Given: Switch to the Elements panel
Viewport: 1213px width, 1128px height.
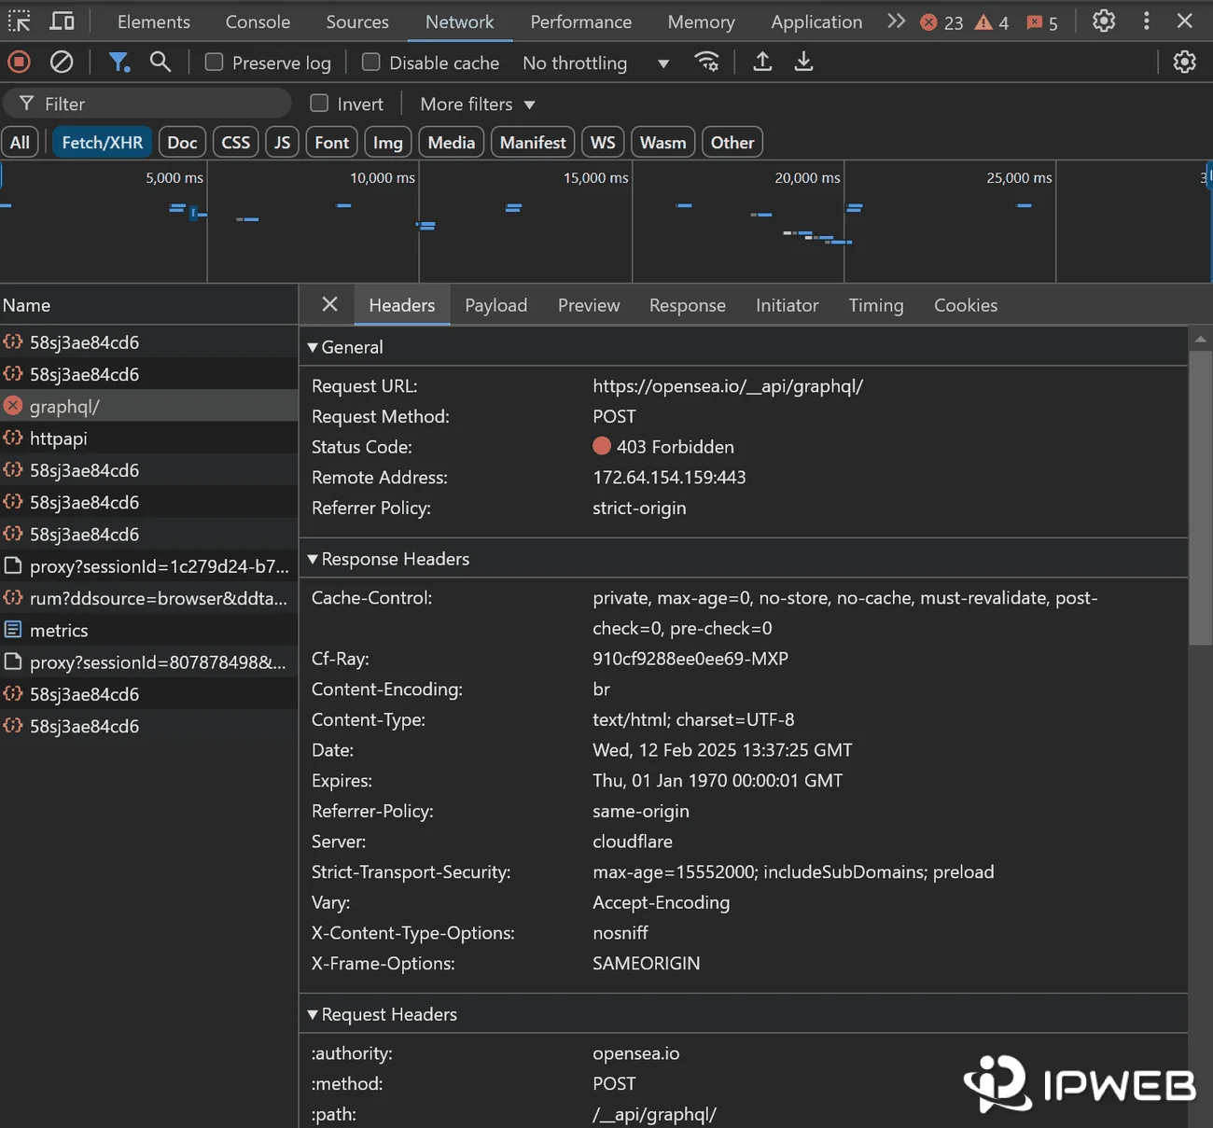Looking at the screenshot, I should click(154, 21).
